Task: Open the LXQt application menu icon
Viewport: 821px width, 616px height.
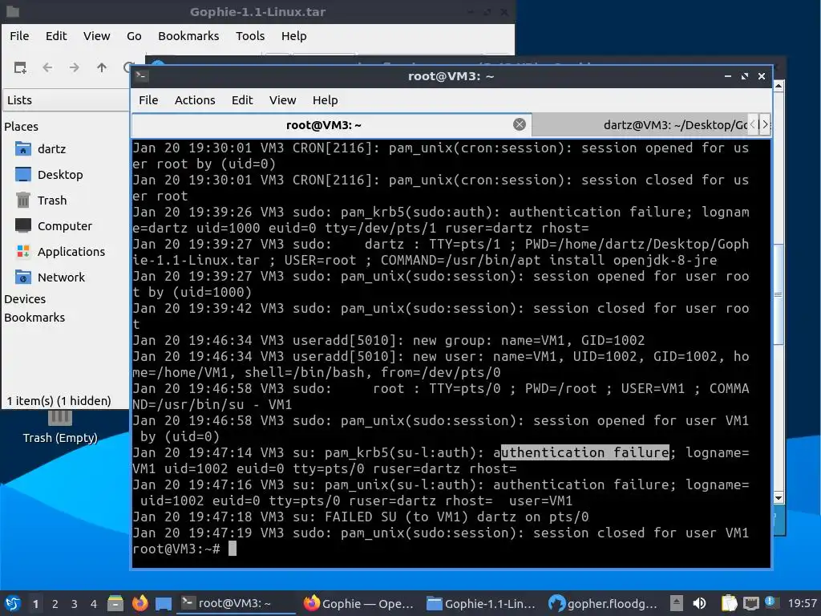Action: tap(13, 603)
